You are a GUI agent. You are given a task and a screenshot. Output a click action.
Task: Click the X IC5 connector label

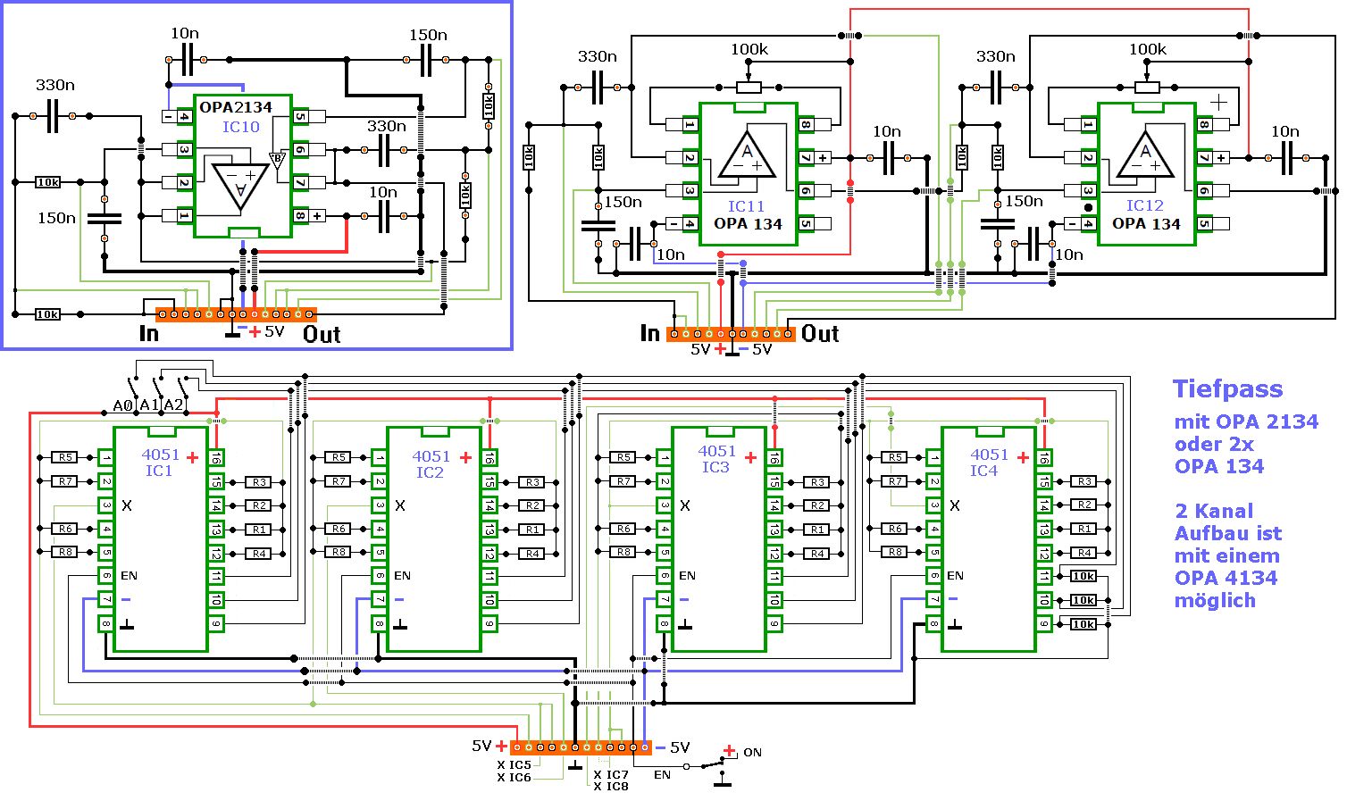[514, 765]
